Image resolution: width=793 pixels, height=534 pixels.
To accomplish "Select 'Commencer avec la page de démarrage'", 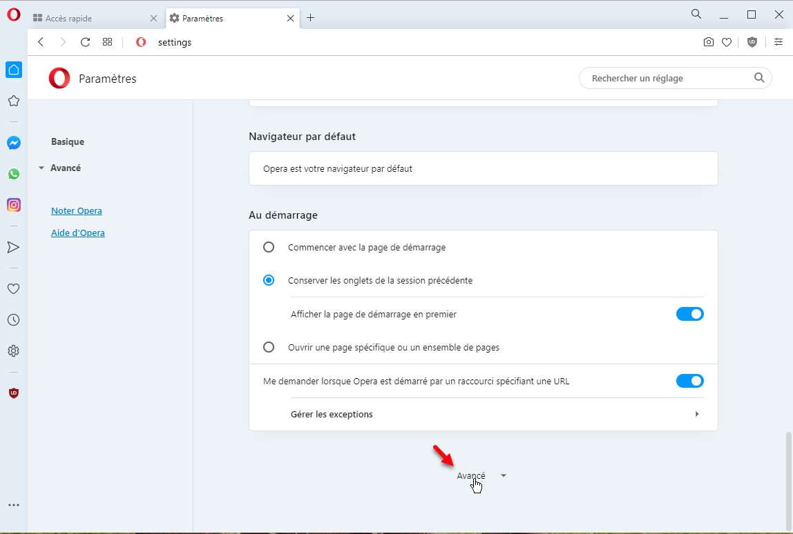I will point(269,247).
